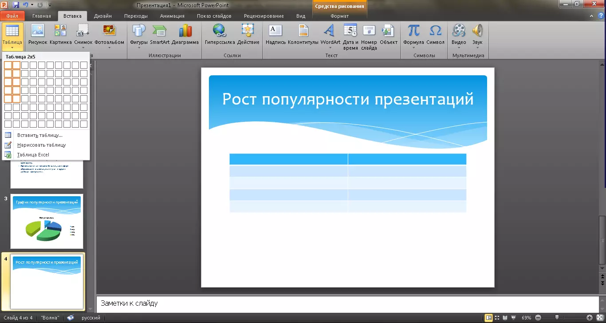Select slide 3 thumbnail with pie chart
The height and width of the screenshot is (323, 606).
(x=47, y=221)
